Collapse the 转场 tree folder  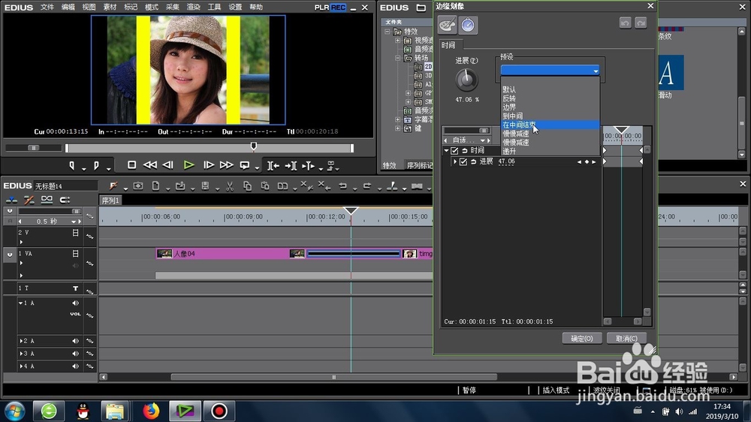click(397, 58)
